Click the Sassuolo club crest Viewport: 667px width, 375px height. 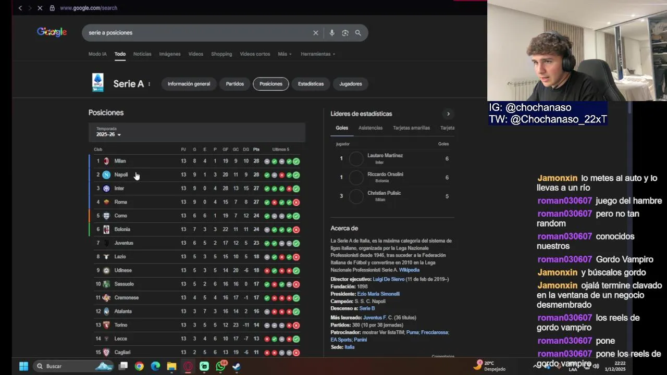(x=106, y=284)
